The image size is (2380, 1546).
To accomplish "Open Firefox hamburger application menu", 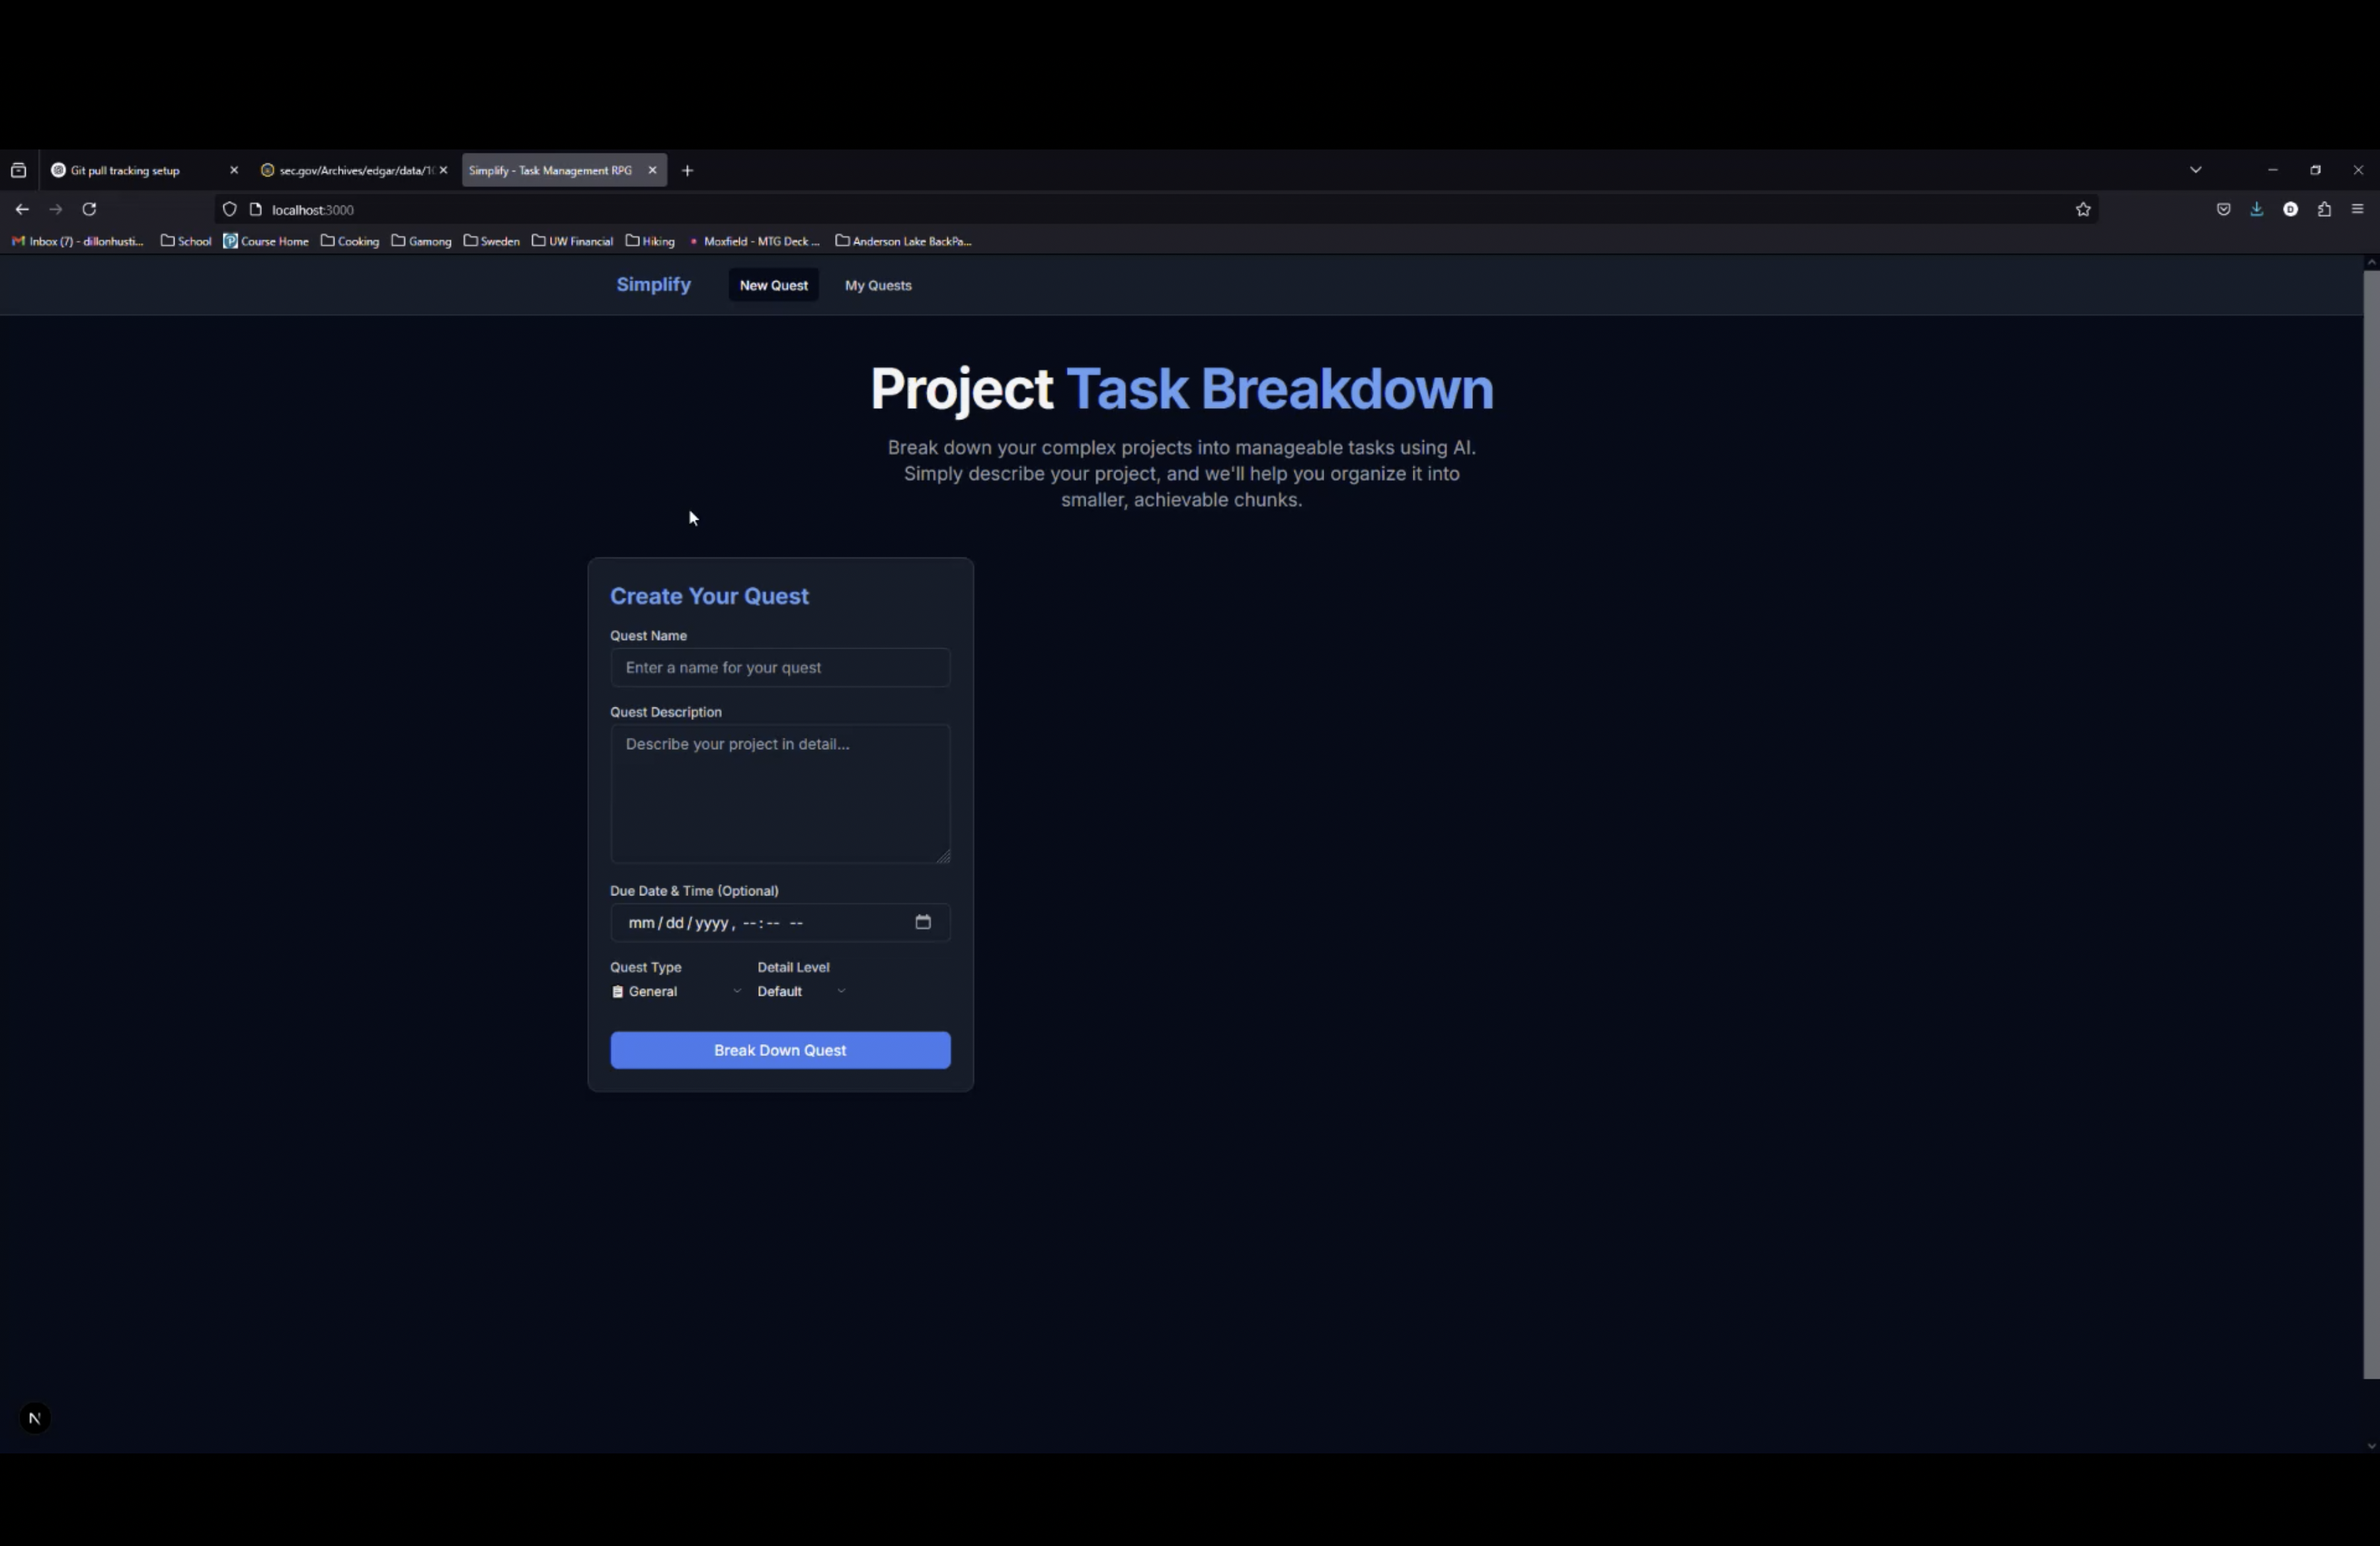I will click(2357, 209).
